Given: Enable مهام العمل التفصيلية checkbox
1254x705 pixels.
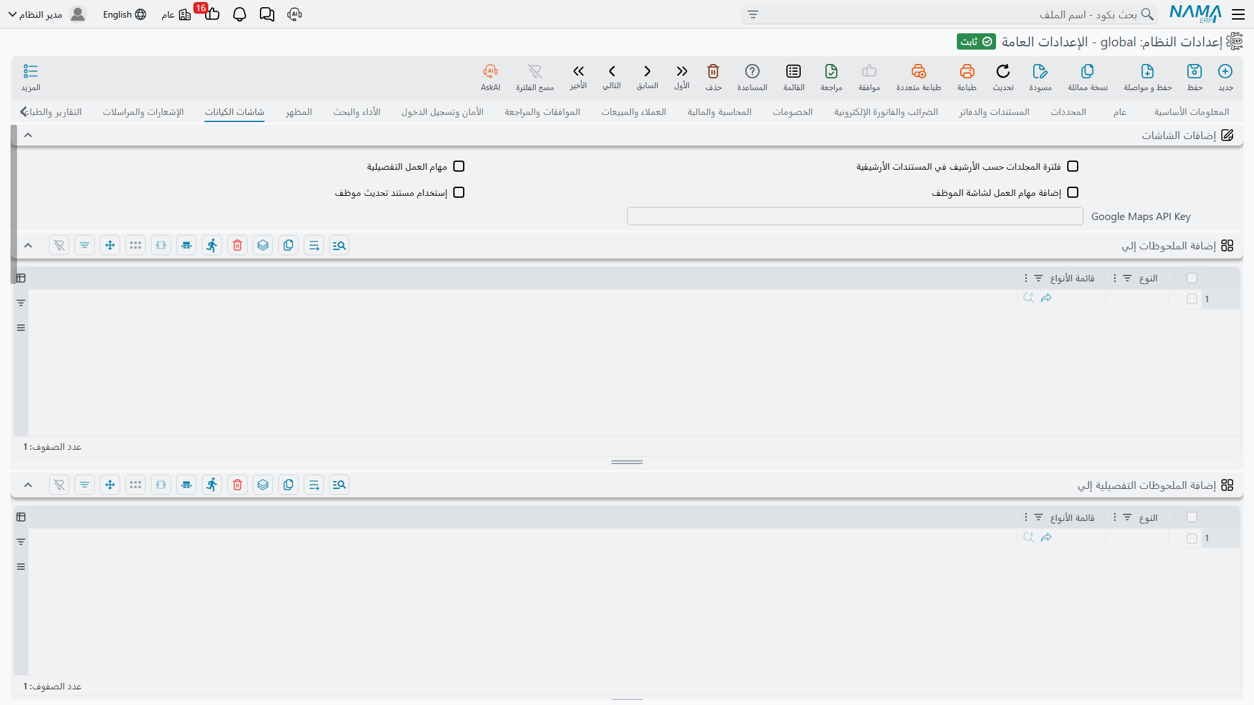Looking at the screenshot, I should 459,166.
